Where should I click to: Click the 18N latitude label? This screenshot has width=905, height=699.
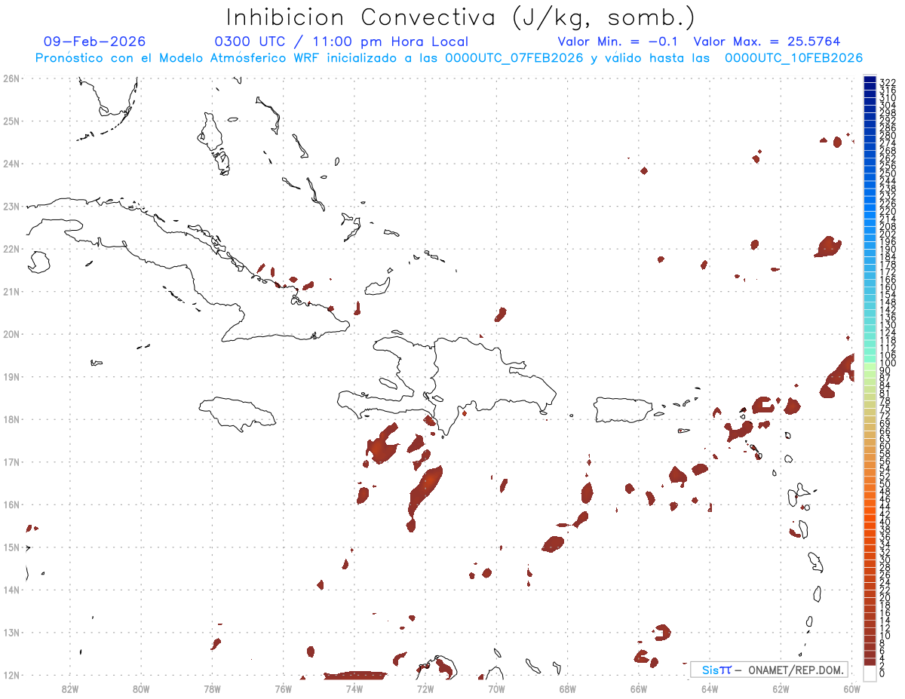(x=11, y=419)
